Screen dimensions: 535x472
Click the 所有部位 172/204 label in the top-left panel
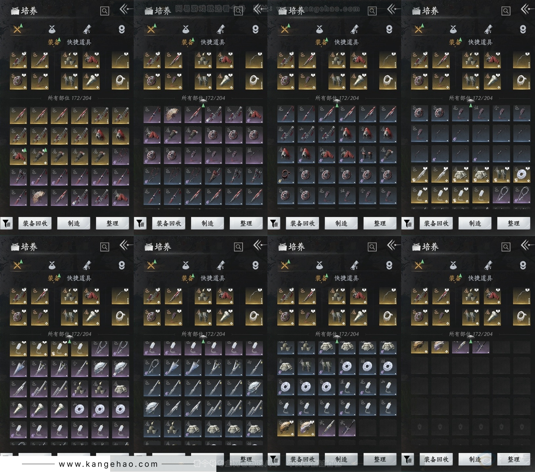69,98
